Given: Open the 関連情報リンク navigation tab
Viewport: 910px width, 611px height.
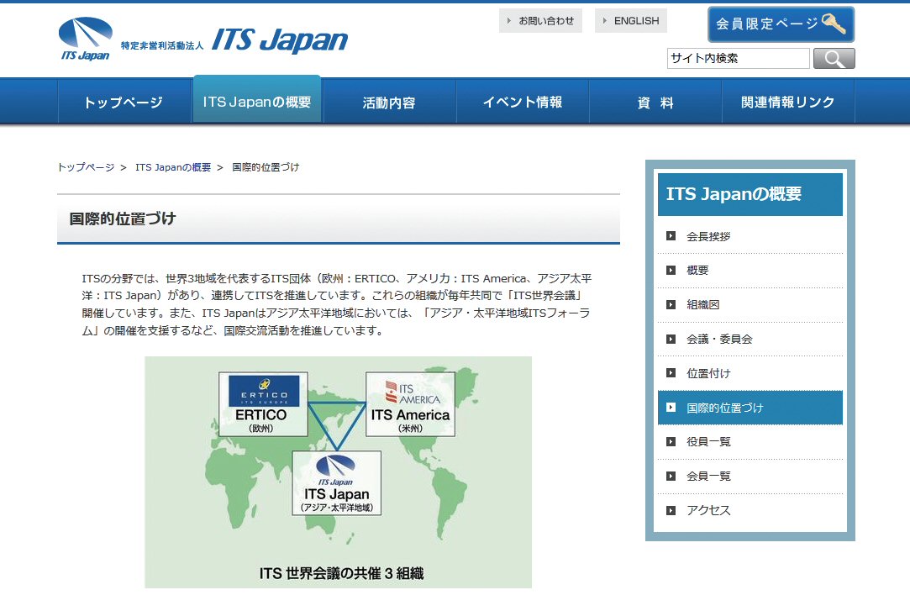Looking at the screenshot, I should click(788, 103).
